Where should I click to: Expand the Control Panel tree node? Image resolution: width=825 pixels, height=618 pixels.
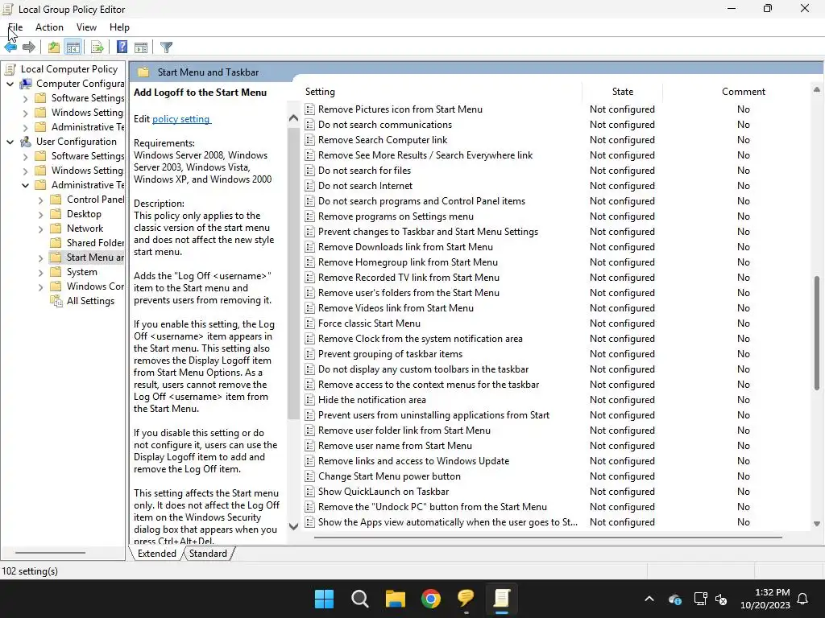40,200
